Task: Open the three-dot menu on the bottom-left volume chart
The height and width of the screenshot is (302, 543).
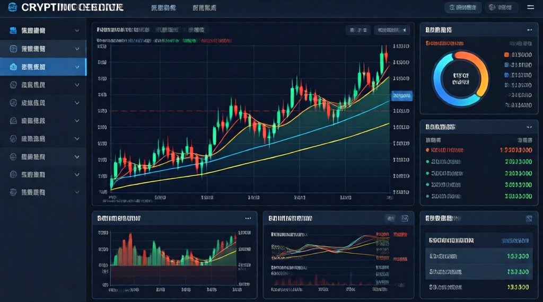Action: click(x=247, y=218)
